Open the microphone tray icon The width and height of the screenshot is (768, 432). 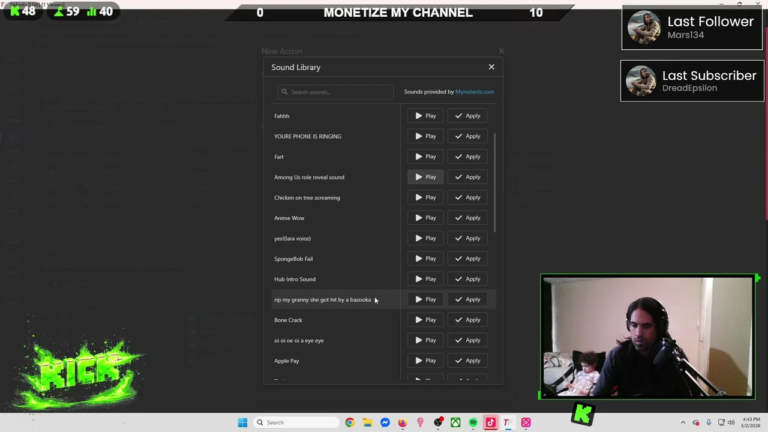tap(709, 422)
